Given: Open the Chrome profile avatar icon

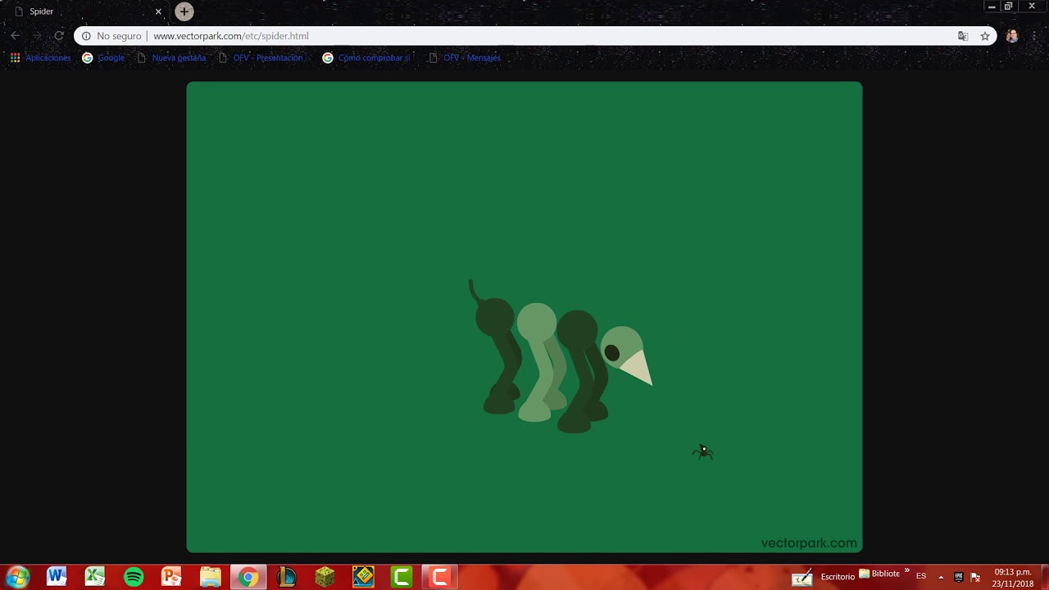Looking at the screenshot, I should [x=1013, y=36].
